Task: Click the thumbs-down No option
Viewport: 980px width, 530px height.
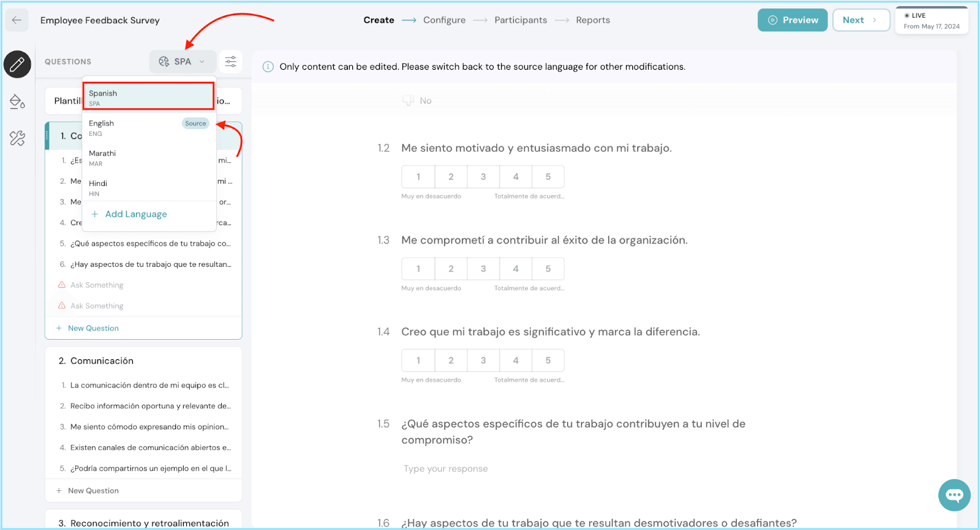Action: (x=417, y=101)
